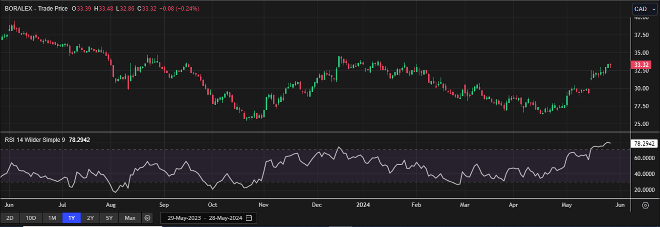Click the 78.2942 RSI value tag on axis
The height and width of the screenshot is (227, 660).
point(644,144)
